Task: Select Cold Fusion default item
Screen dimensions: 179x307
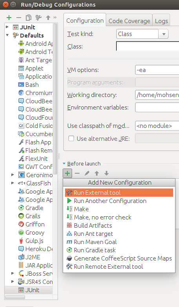Action: [x=35, y=126]
